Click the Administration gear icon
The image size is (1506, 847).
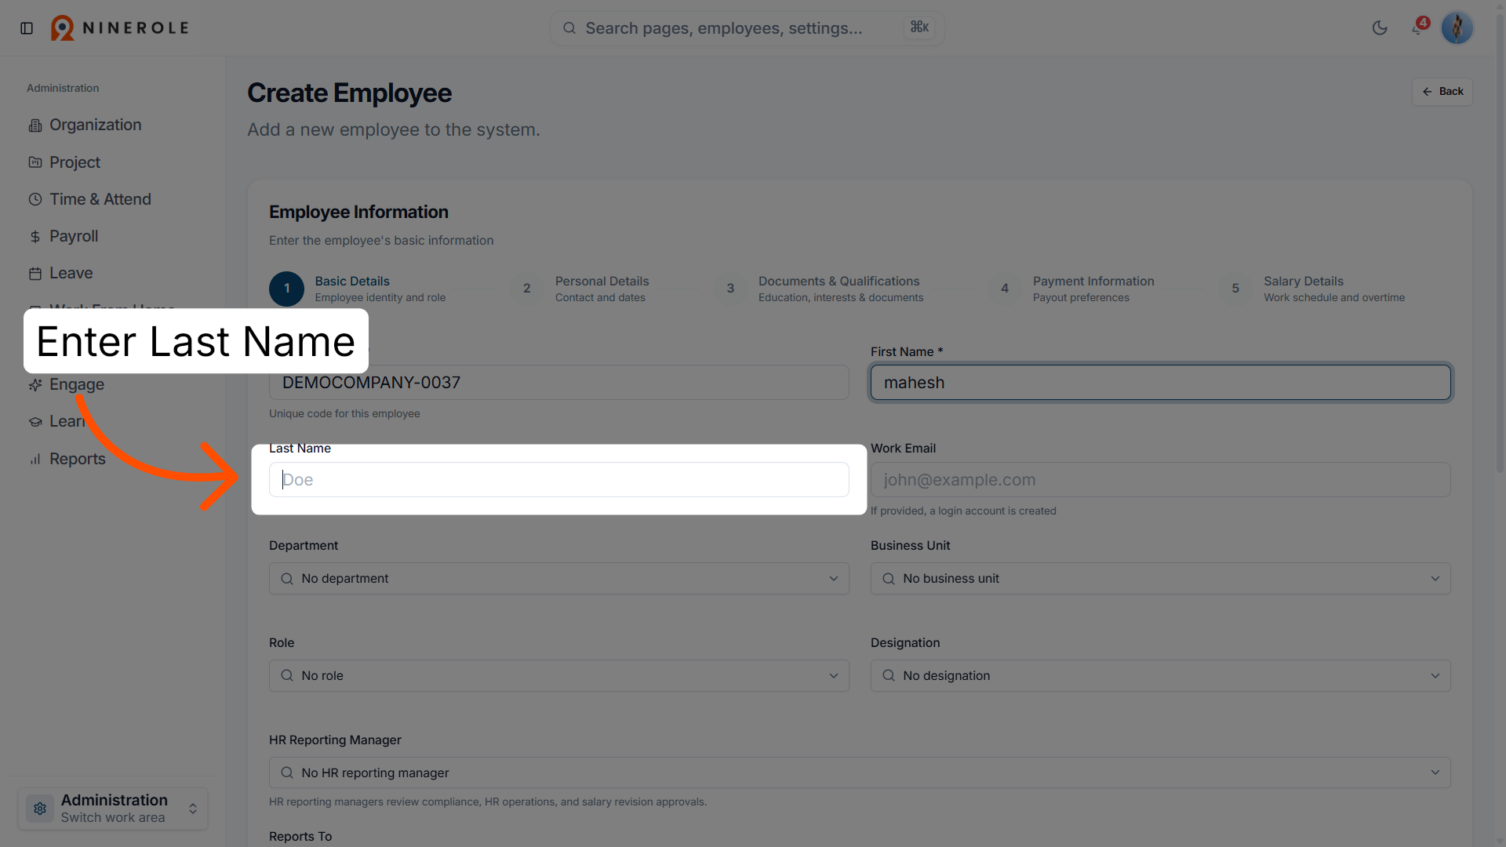click(x=40, y=809)
